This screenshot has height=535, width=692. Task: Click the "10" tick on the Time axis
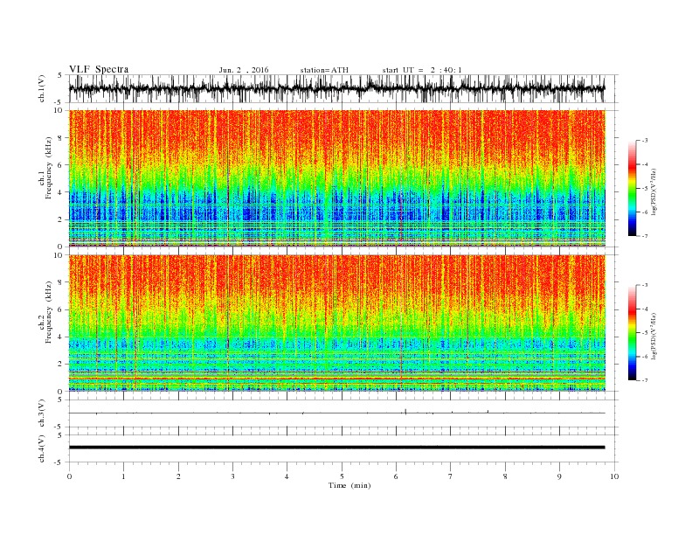click(614, 476)
